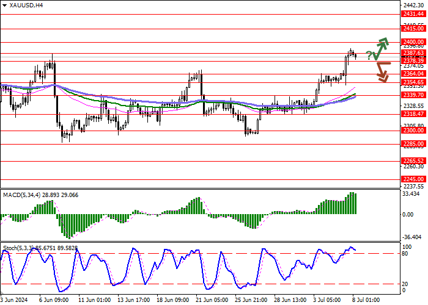
Task: Select the 2265.52 price level label
Action: point(413,161)
